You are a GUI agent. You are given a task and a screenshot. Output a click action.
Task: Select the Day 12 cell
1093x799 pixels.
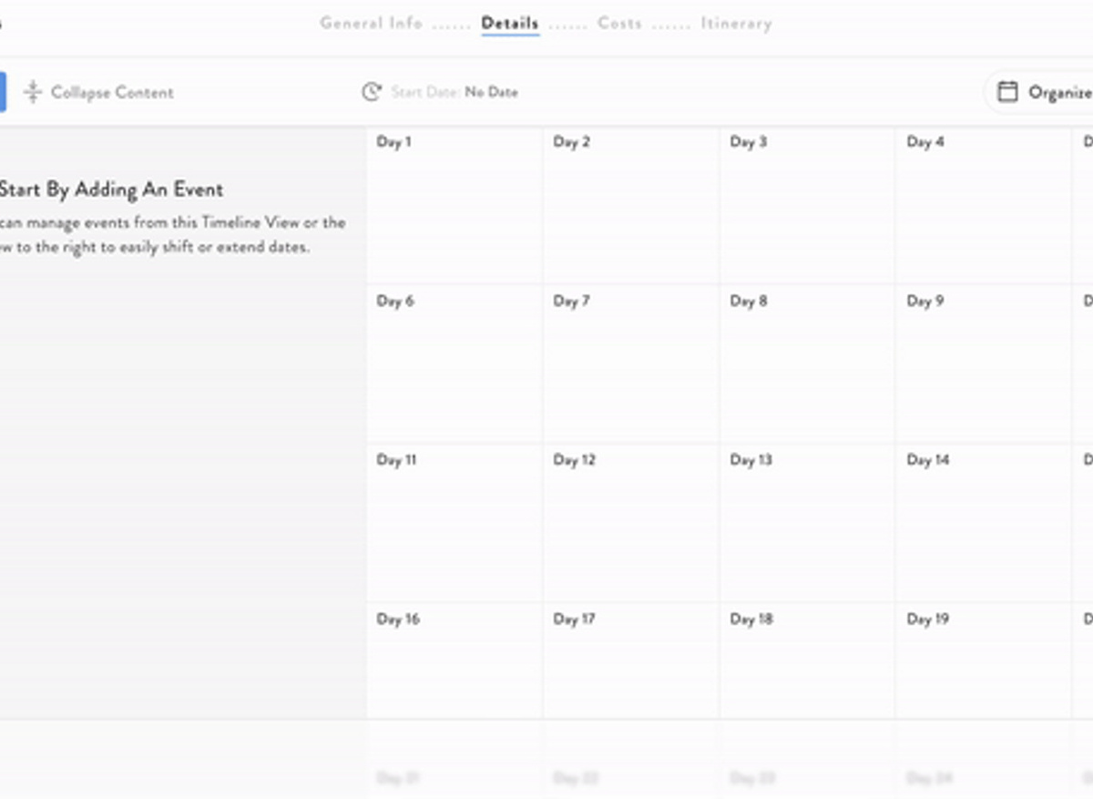(x=630, y=523)
